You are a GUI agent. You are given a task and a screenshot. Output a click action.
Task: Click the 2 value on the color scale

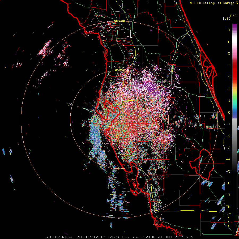pos(229,89)
